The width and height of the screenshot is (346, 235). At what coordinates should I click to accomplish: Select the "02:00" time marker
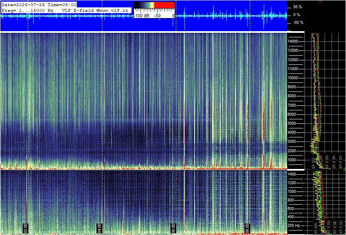click(x=25, y=228)
